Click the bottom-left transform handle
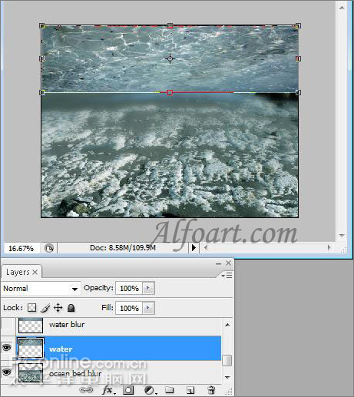This screenshot has width=354, height=397. (42, 92)
